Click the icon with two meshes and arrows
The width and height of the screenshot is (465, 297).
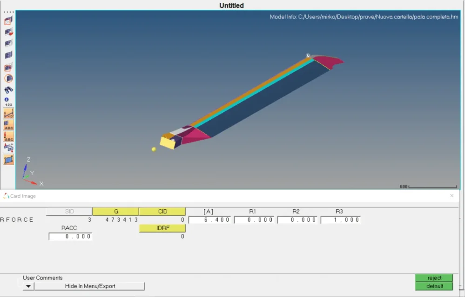click(8, 148)
